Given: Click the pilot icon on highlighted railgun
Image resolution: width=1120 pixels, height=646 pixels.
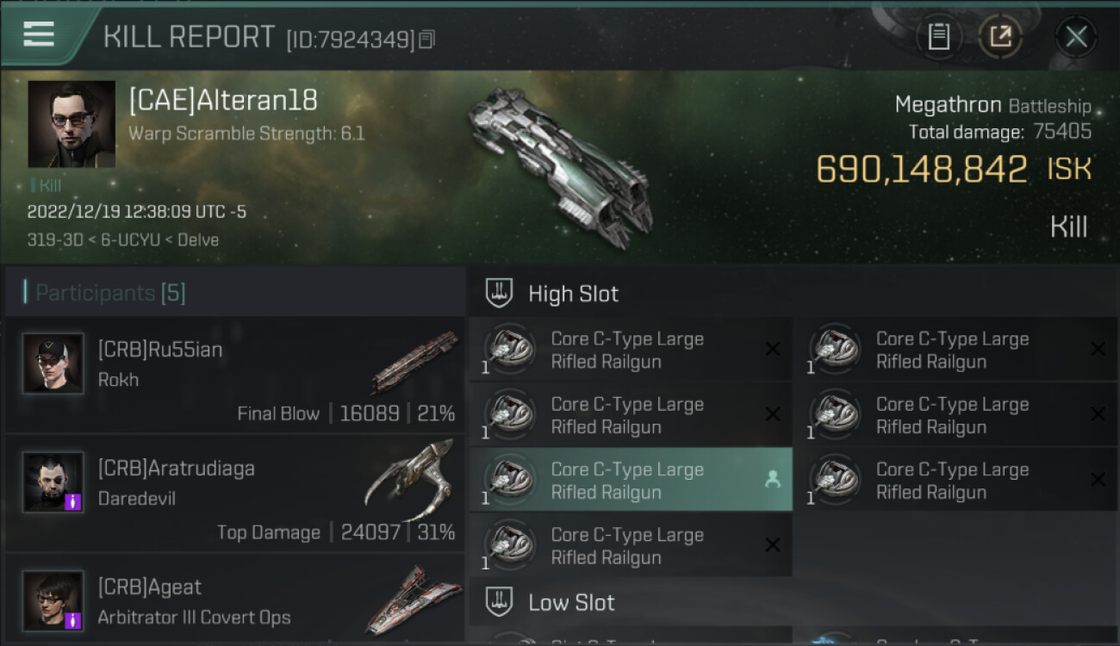Looking at the screenshot, I should click(772, 481).
